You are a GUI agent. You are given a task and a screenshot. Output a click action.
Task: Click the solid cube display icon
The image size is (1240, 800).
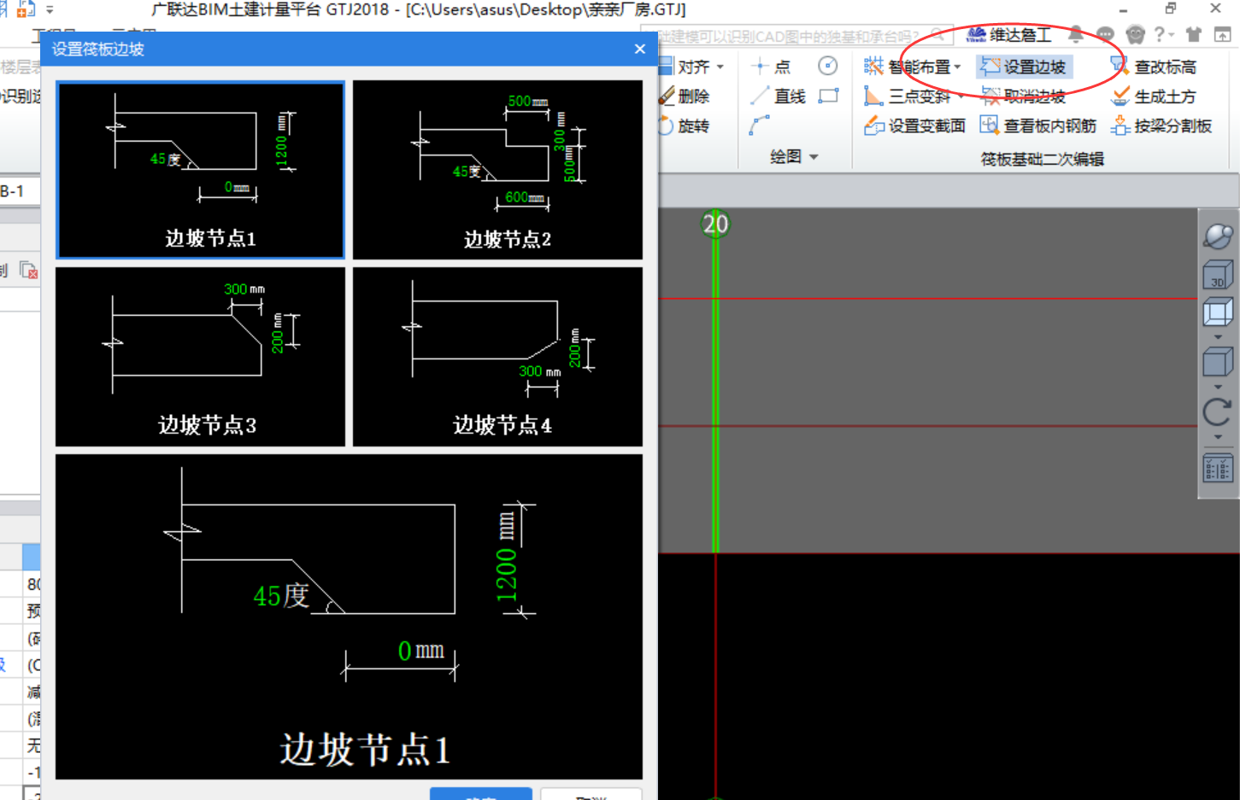(x=1218, y=362)
